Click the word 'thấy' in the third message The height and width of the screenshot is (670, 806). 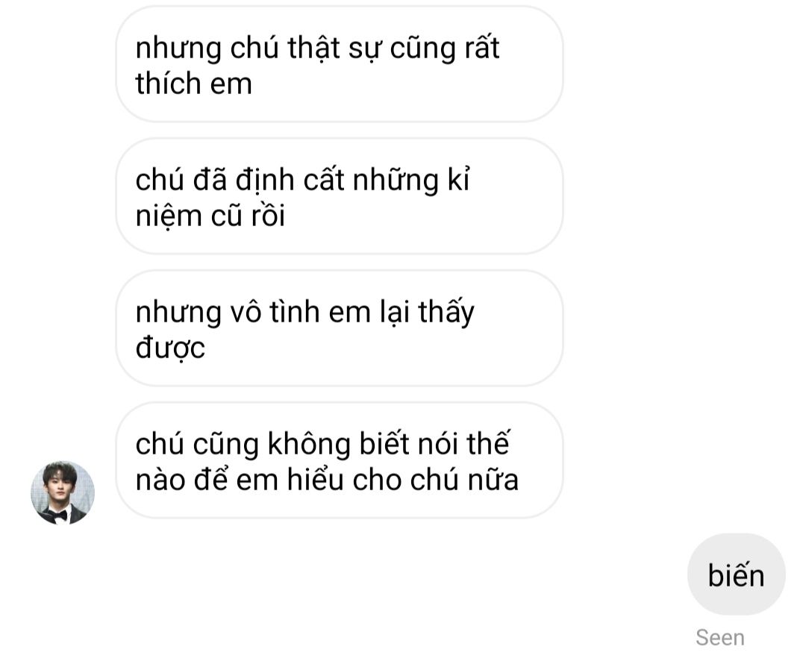pos(446,312)
